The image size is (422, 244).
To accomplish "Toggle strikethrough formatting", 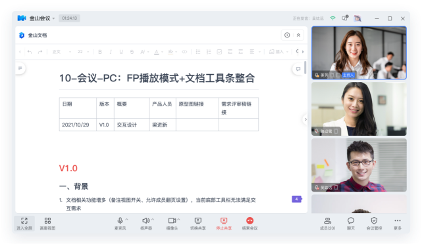I will tap(132, 52).
